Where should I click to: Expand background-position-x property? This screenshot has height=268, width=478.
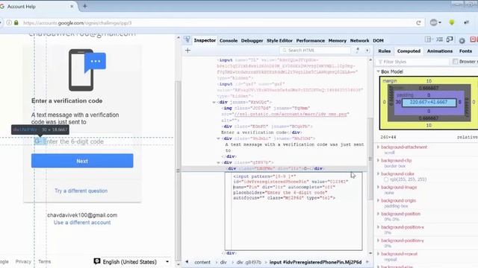(379, 227)
